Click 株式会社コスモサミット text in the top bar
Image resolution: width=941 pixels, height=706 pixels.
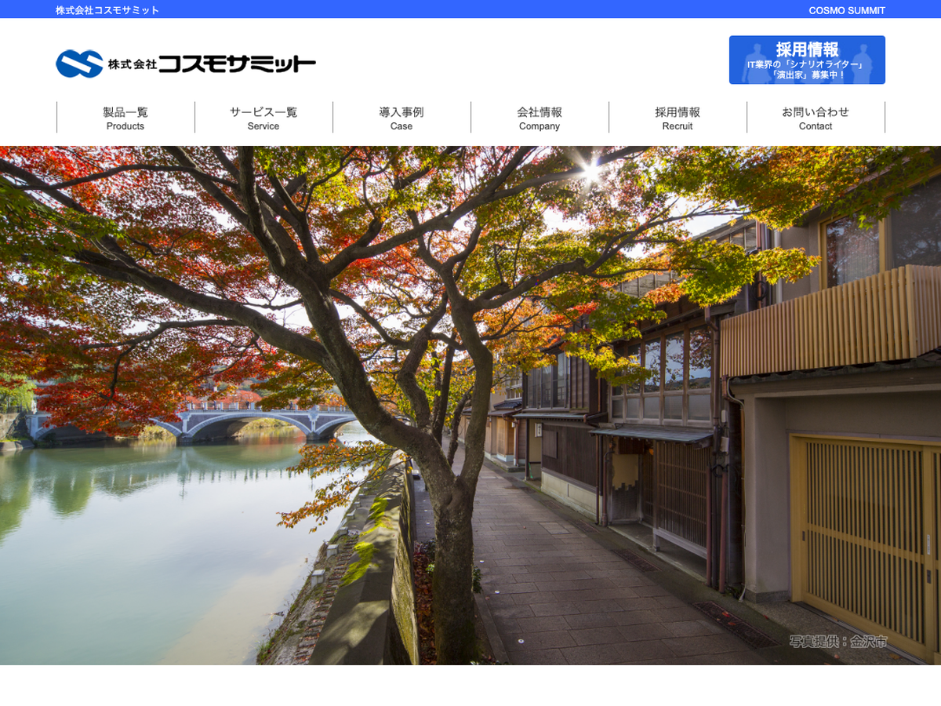(x=107, y=10)
